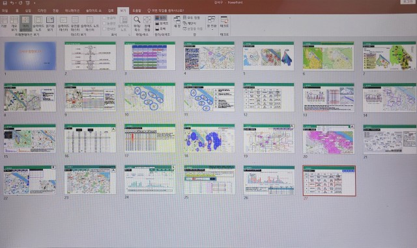417x248 pixels.
Task: Select Black and White (흑백) mode
Action: point(160,29)
